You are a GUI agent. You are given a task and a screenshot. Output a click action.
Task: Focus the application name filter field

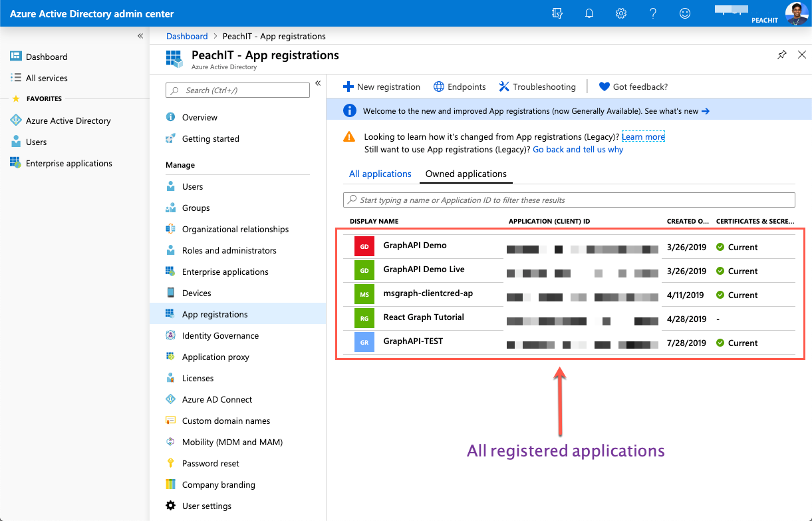pyautogui.click(x=569, y=200)
